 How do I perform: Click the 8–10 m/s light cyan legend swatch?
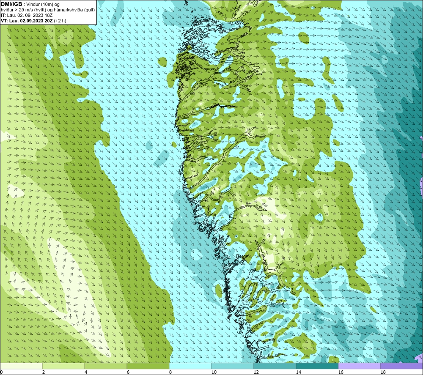(190, 366)
